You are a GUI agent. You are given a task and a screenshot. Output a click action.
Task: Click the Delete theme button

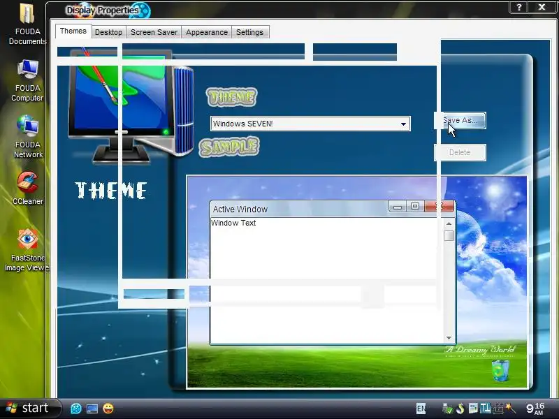[460, 152]
